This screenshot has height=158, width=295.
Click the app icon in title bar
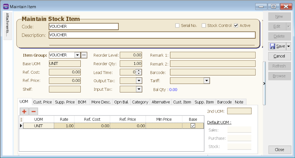[x=6, y=6]
